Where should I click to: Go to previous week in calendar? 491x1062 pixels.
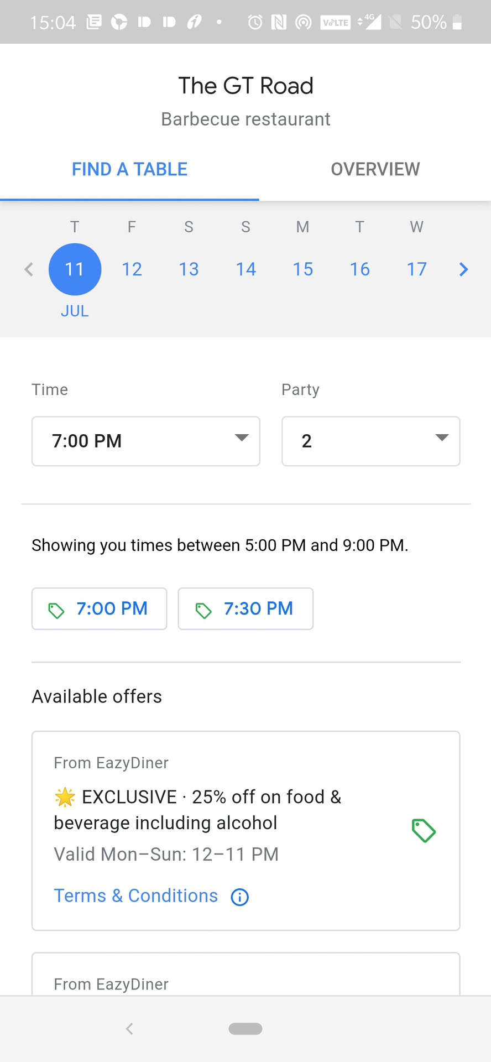click(x=29, y=269)
